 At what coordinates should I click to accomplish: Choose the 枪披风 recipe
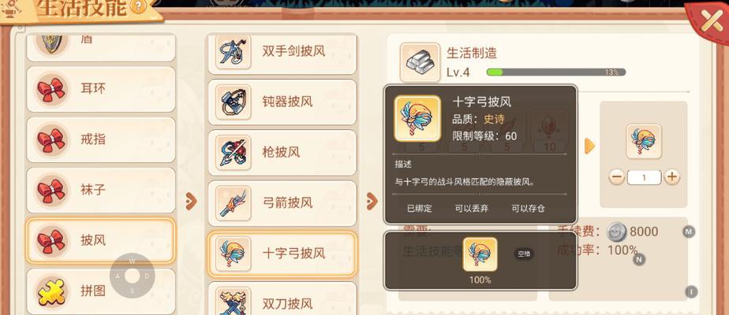click(282, 153)
